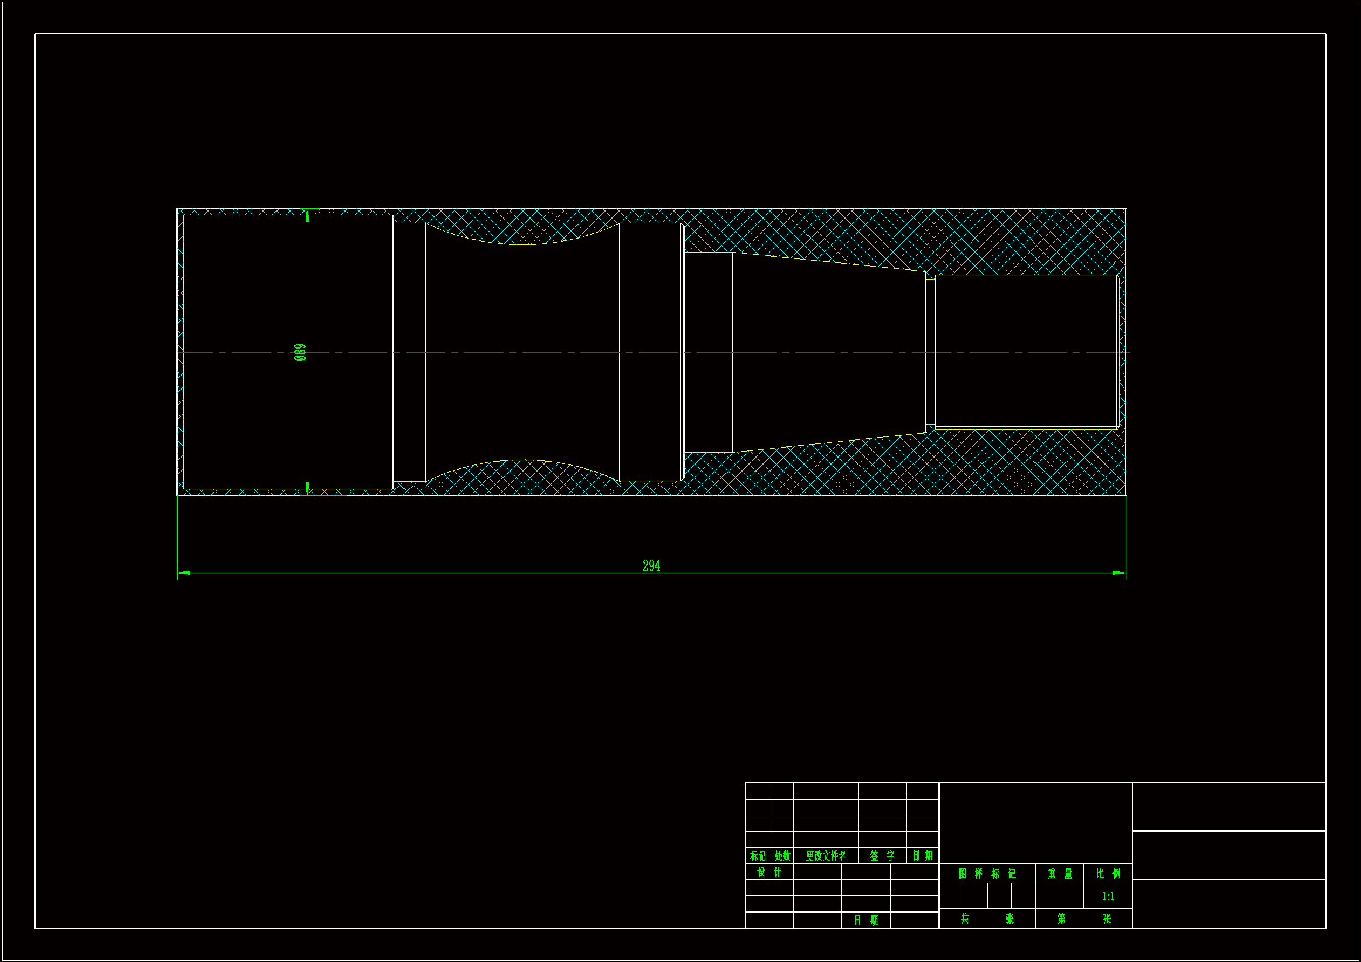1361x962 pixels.
Task: Select the upper yellow concave arc curve
Action: click(522, 244)
